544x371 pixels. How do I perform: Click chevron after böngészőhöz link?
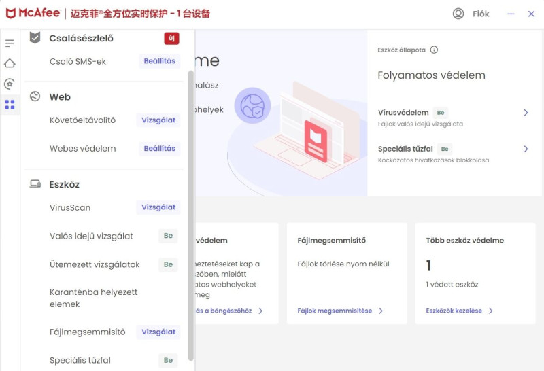pyautogui.click(x=260, y=311)
